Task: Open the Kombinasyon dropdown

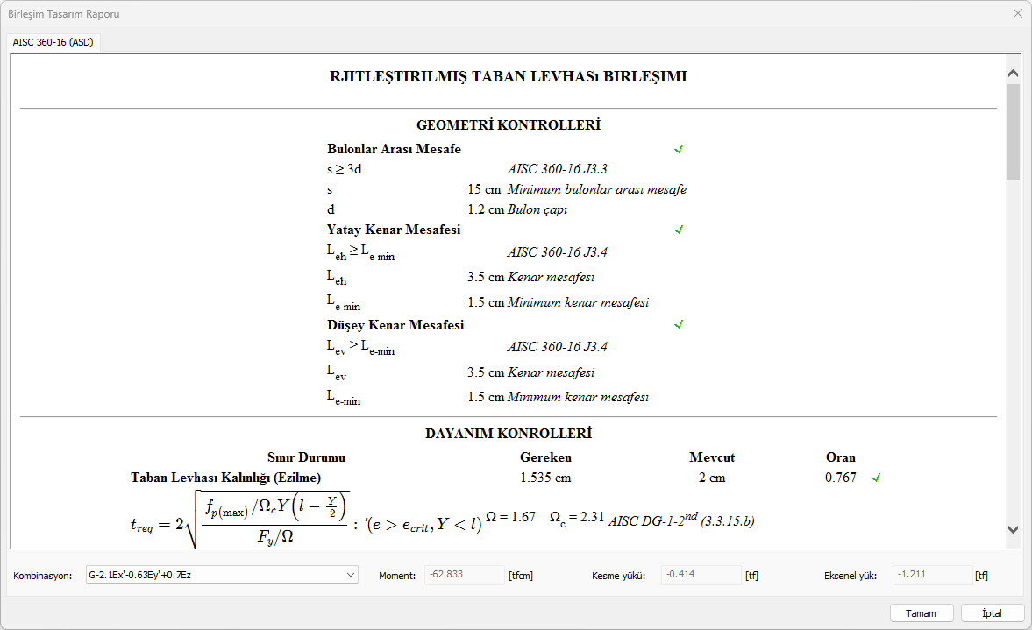Action: 222,575
